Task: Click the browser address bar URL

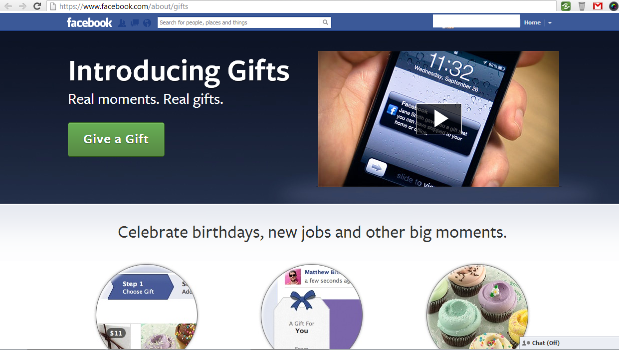Action: point(124,6)
